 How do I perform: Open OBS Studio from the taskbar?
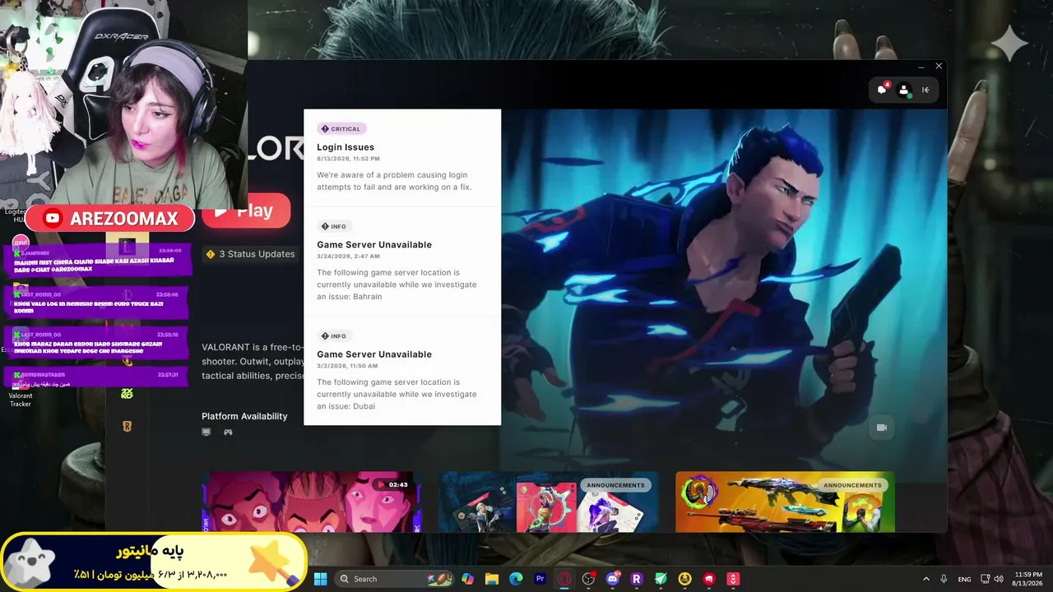(588, 579)
